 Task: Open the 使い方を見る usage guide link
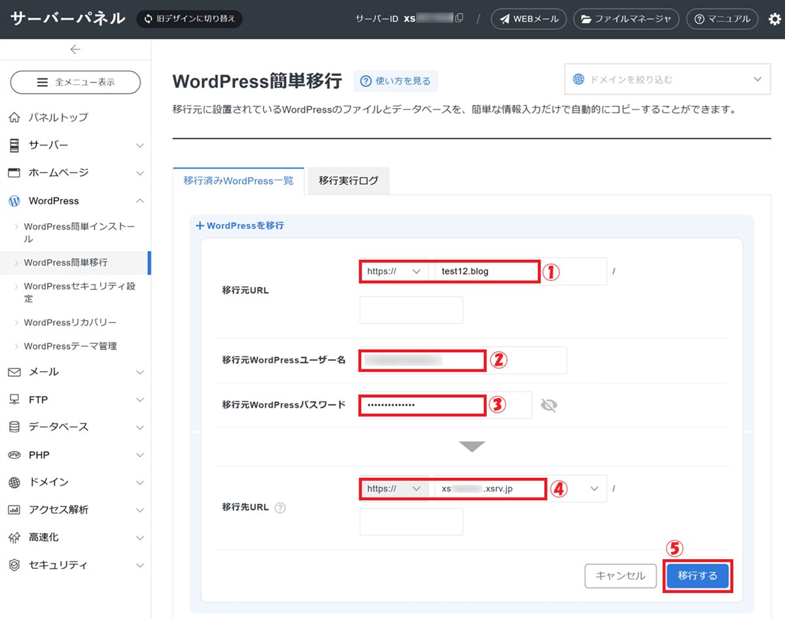[396, 81]
